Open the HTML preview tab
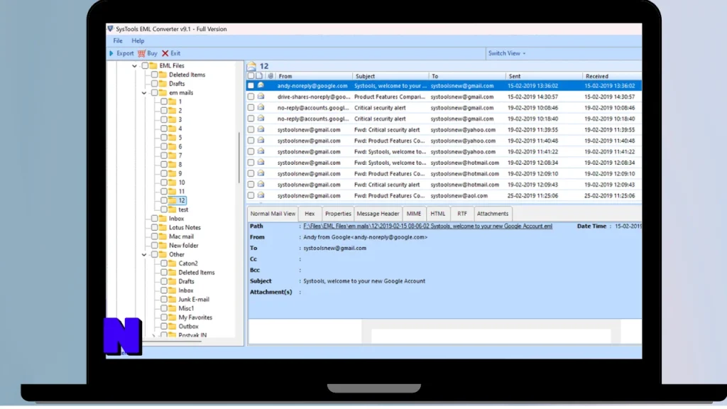Viewport: 727px width, 409px height. pos(437,214)
